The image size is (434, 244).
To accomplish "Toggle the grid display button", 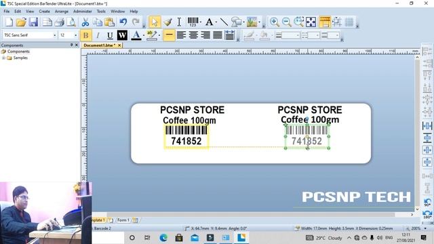I will [x=349, y=22].
